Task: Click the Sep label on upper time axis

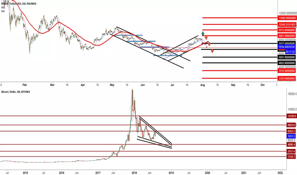Action: 233,85
